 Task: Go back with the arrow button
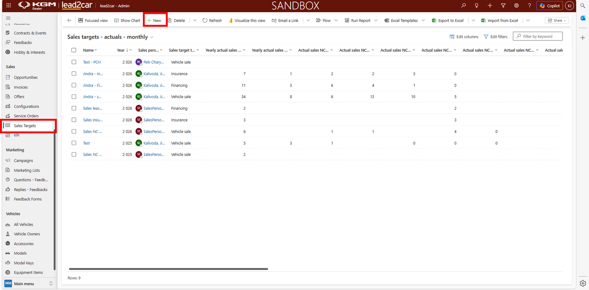click(x=69, y=20)
